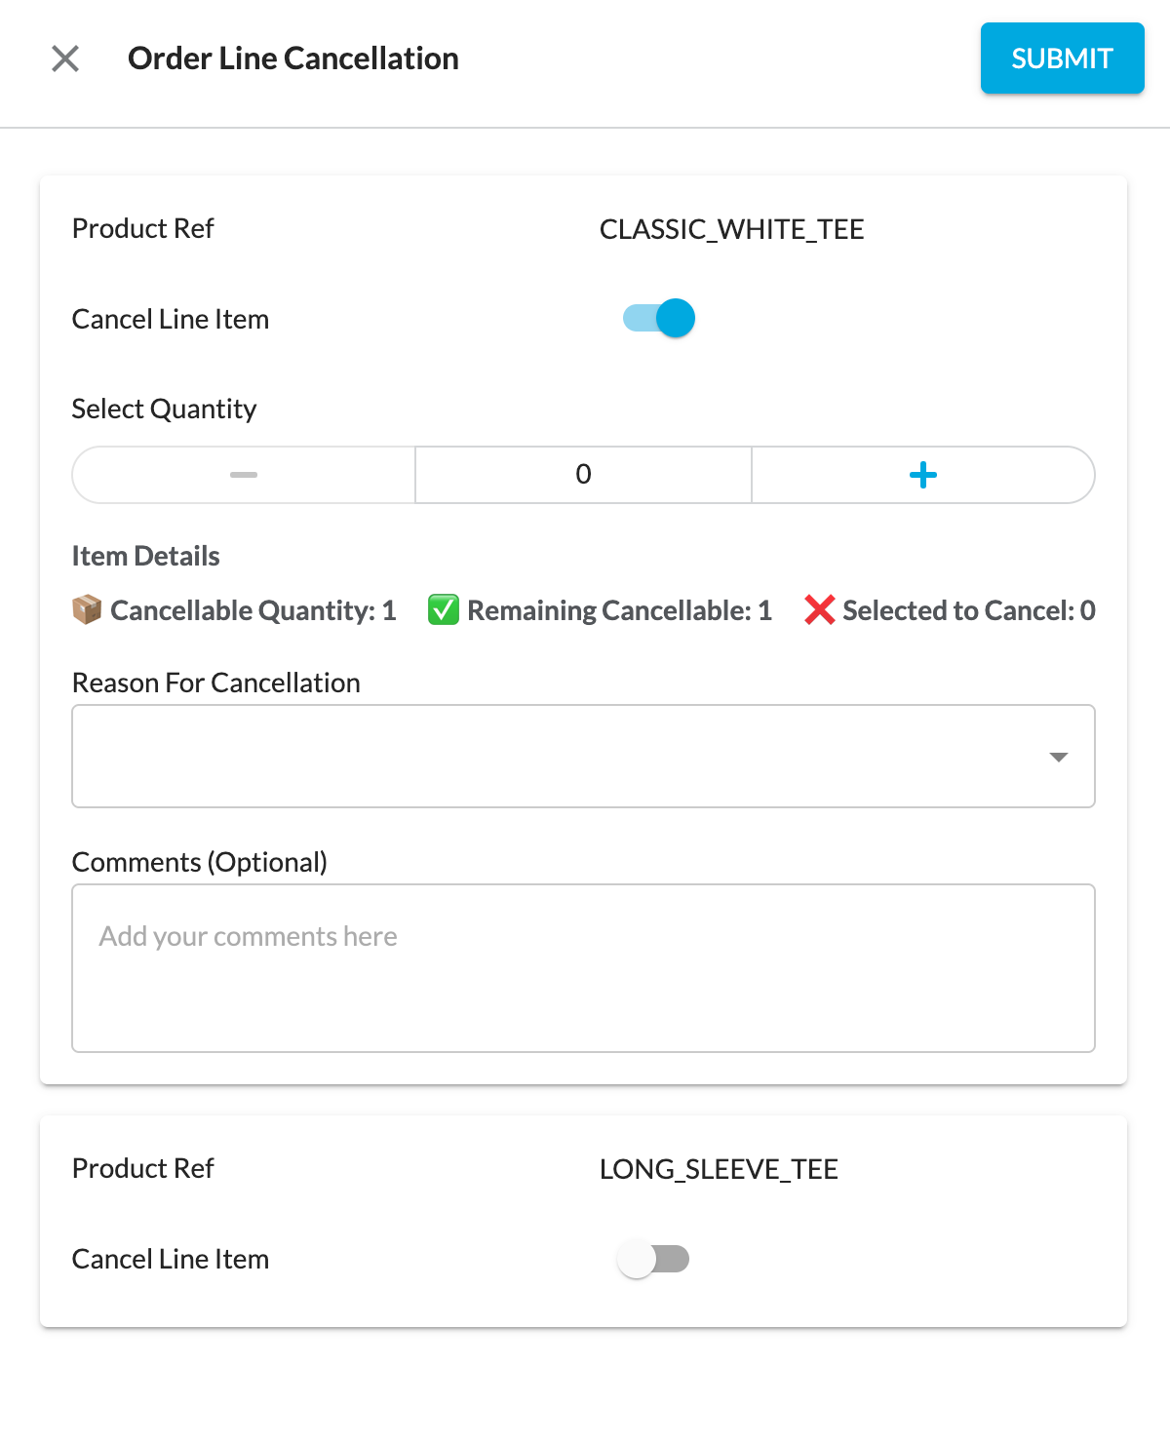
Task: Click the dropdown caret arrow icon
Action: 1059,758
